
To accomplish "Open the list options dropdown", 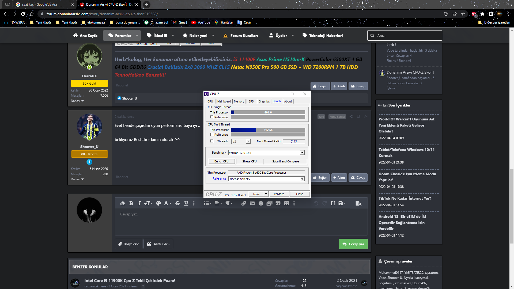I will pos(207,203).
